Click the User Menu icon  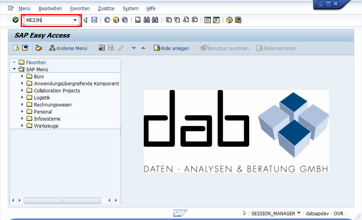(16, 48)
